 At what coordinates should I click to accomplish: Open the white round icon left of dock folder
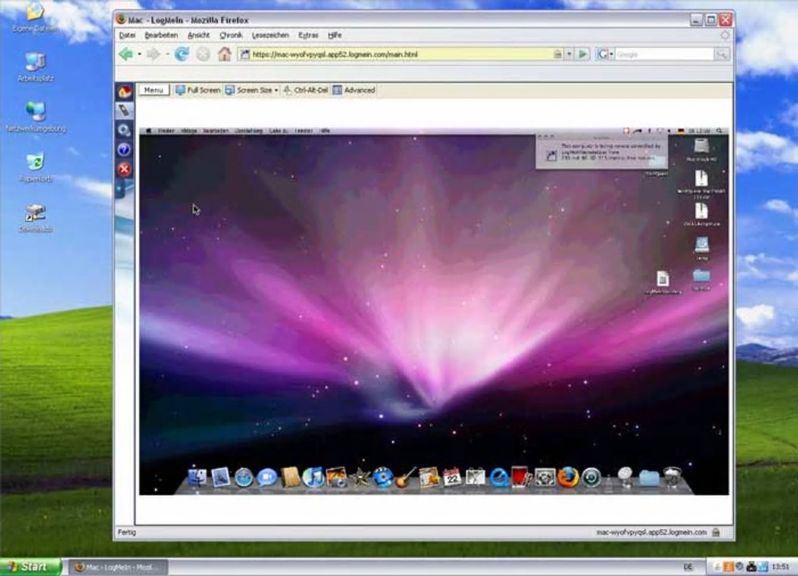click(x=625, y=477)
